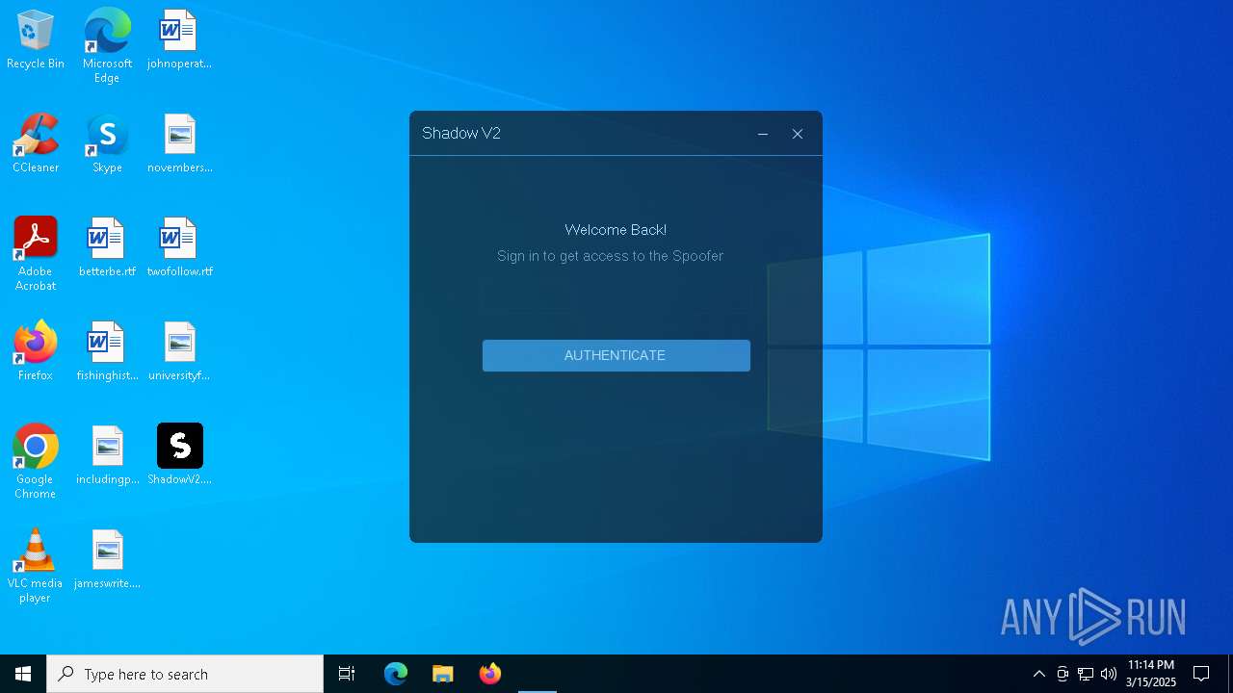The width and height of the screenshot is (1233, 693).
Task: Select the johnoperat... Word document icon
Action: tap(179, 40)
